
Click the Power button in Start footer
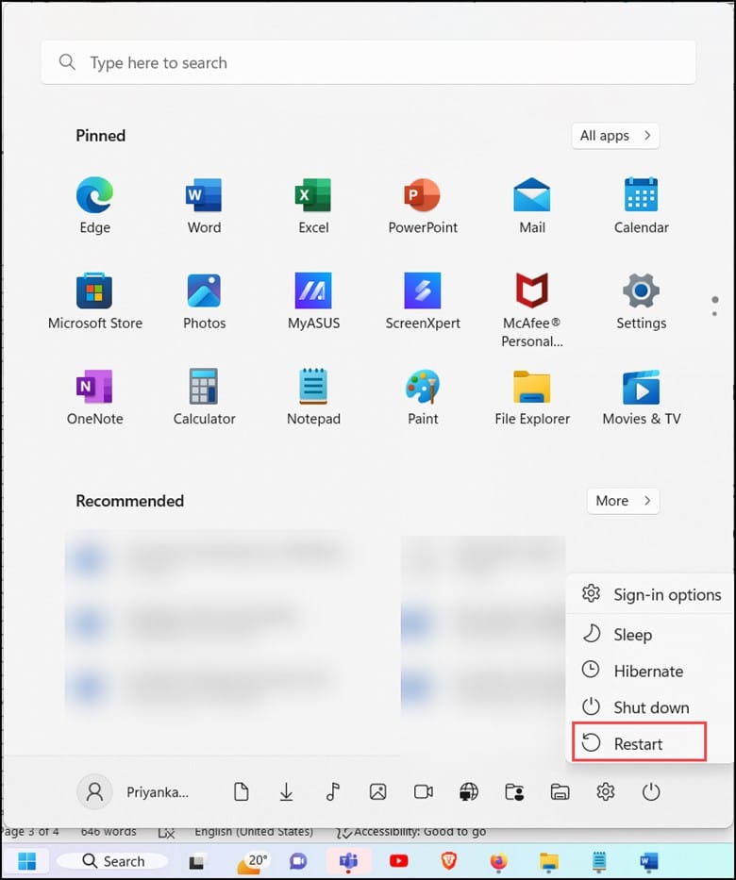(x=651, y=792)
